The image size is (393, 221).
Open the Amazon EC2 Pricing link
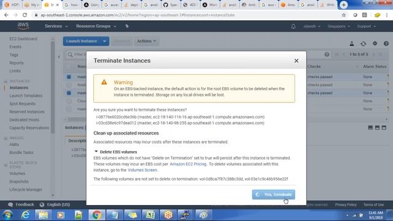[188, 164]
